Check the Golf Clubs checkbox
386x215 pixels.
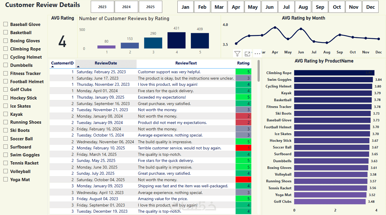click(6, 89)
